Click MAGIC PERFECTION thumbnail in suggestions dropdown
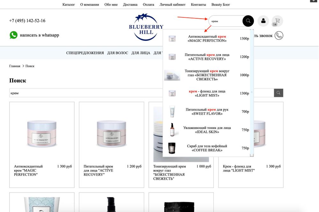Viewport: 319px width, 212px height. 172,39
